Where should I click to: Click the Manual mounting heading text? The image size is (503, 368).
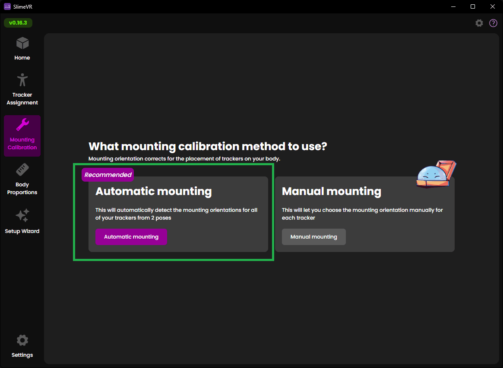332,191
